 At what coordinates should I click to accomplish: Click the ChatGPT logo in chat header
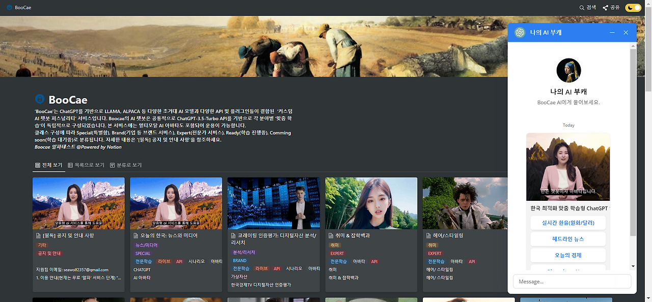pos(520,32)
